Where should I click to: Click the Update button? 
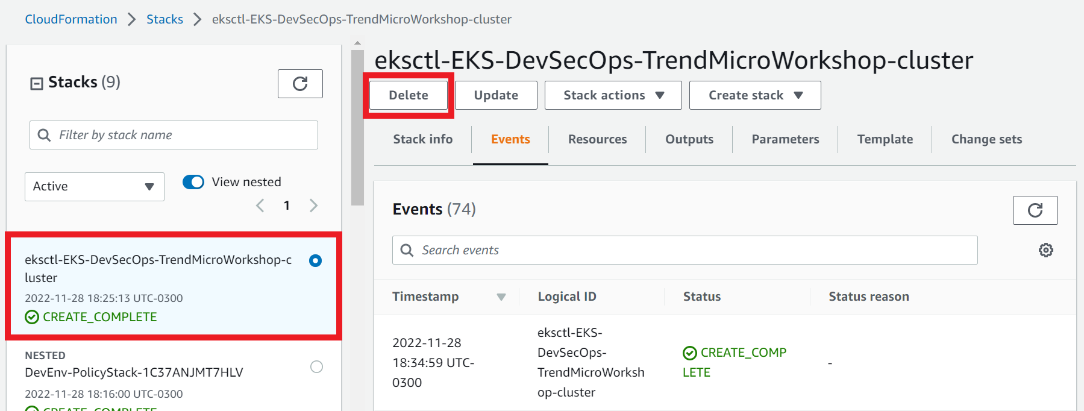tap(496, 95)
